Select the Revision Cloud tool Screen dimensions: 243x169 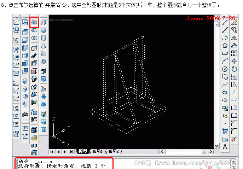pos(225,77)
